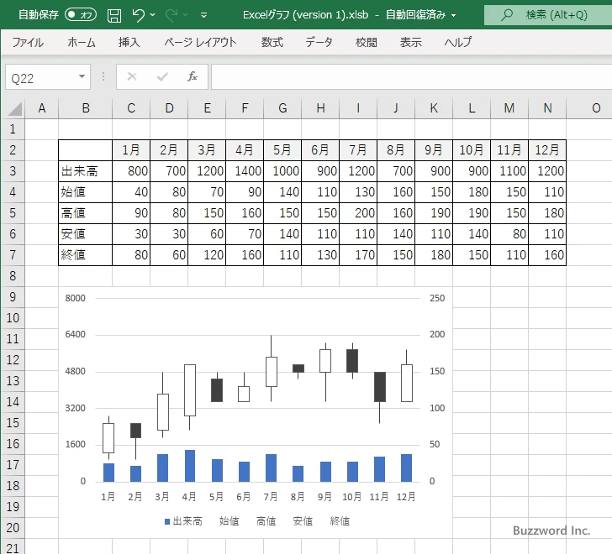
Task: Click the blue 4月 volume bar
Action: point(190,466)
